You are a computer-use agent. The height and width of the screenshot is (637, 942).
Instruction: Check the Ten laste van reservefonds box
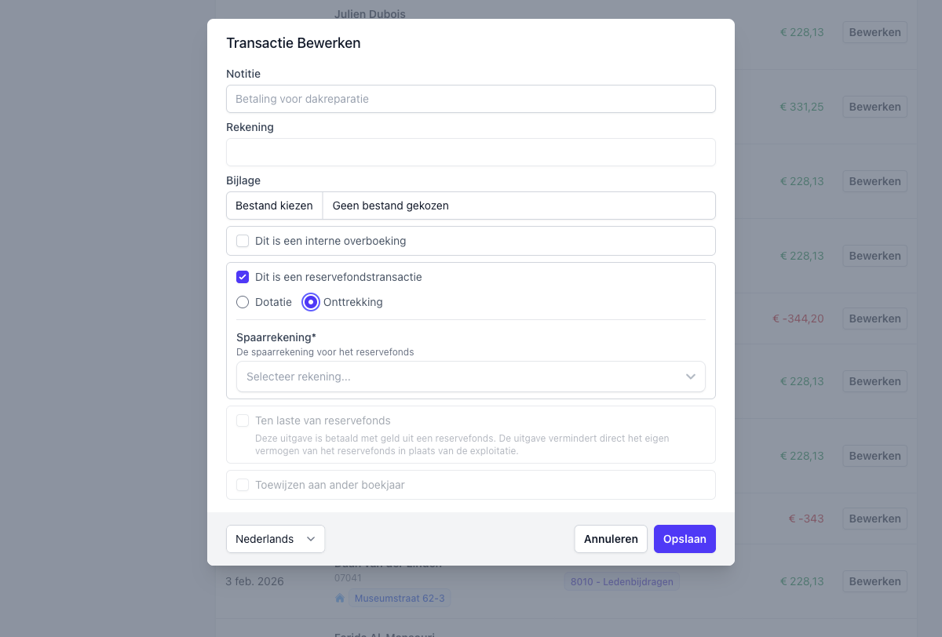tap(243, 420)
